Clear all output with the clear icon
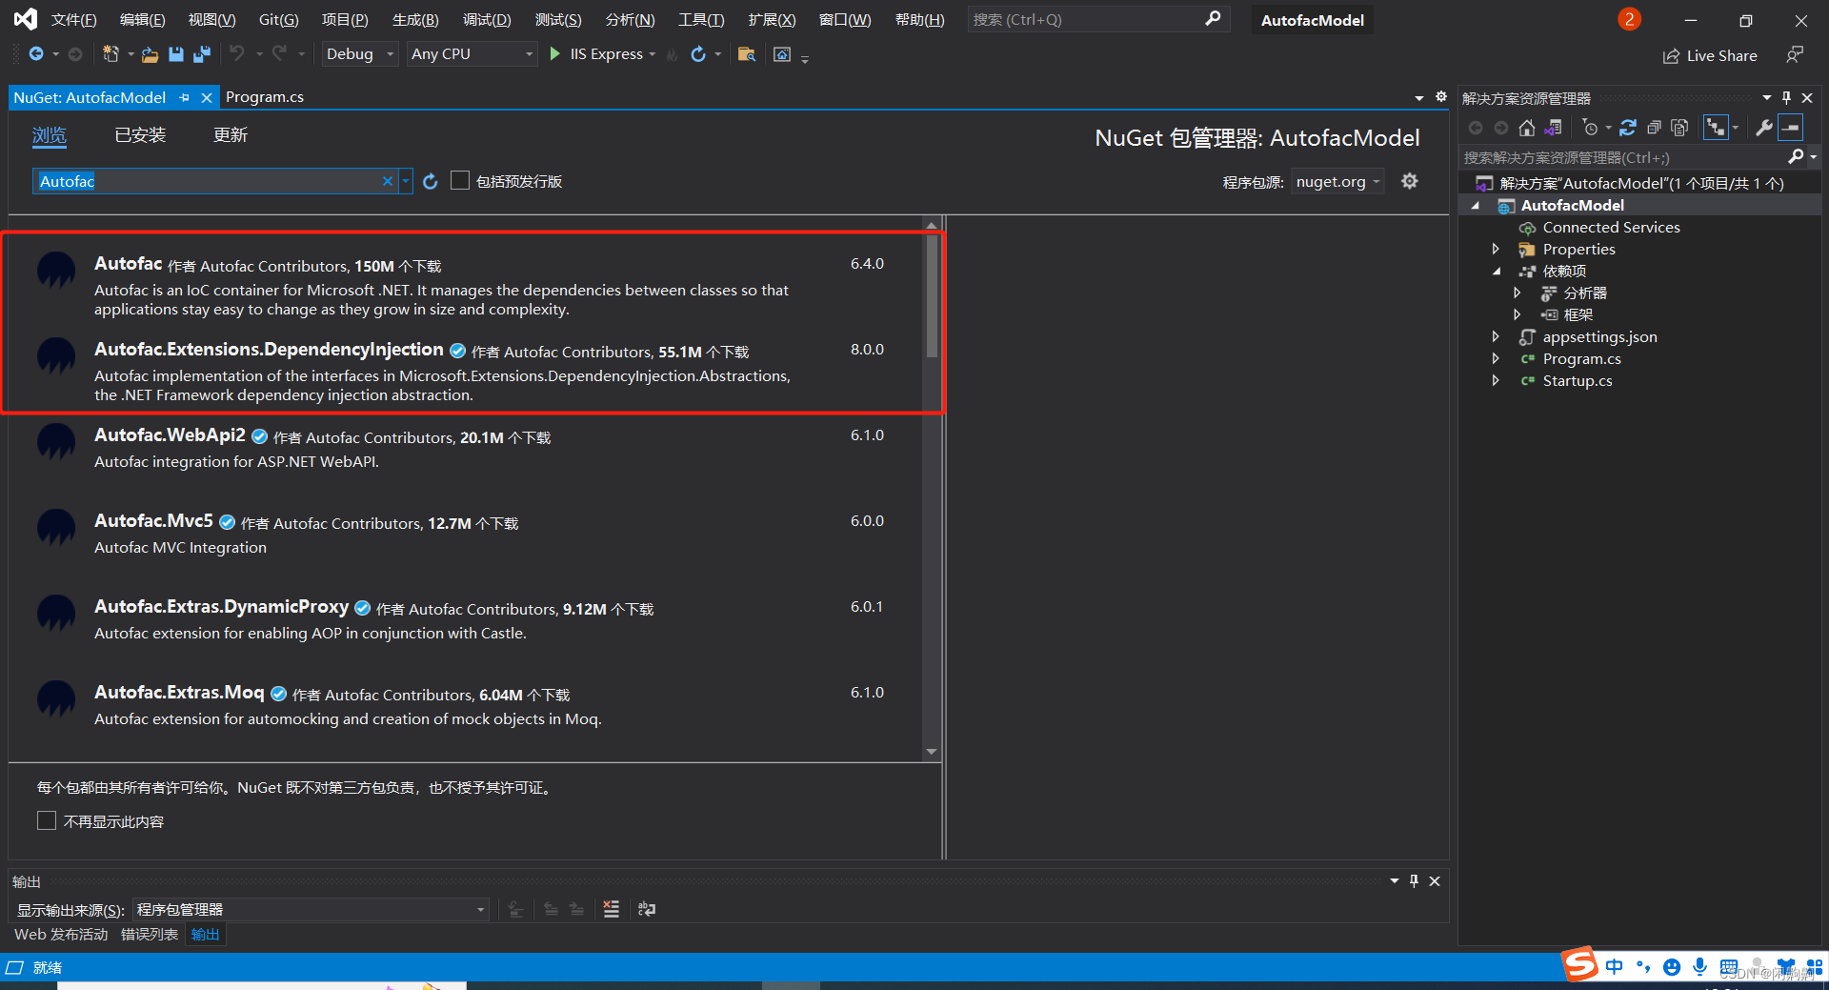Image resolution: width=1829 pixels, height=990 pixels. pyautogui.click(x=612, y=909)
